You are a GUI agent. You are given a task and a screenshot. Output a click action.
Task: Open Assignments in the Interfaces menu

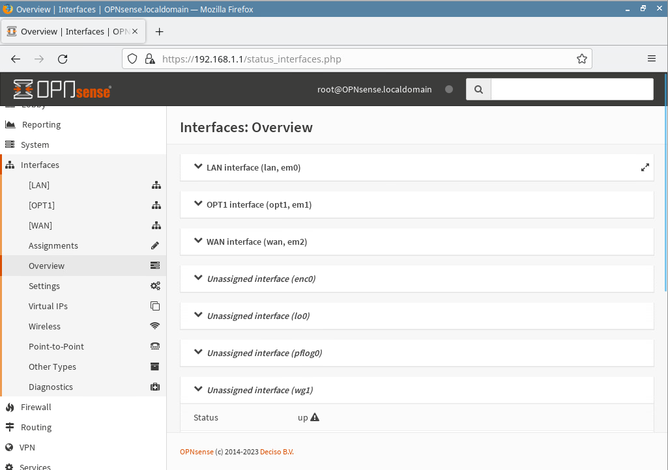click(x=53, y=245)
